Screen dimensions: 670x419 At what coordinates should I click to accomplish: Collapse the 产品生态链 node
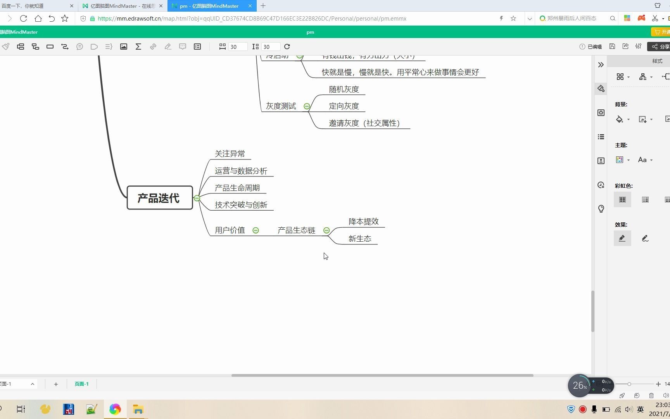point(326,230)
